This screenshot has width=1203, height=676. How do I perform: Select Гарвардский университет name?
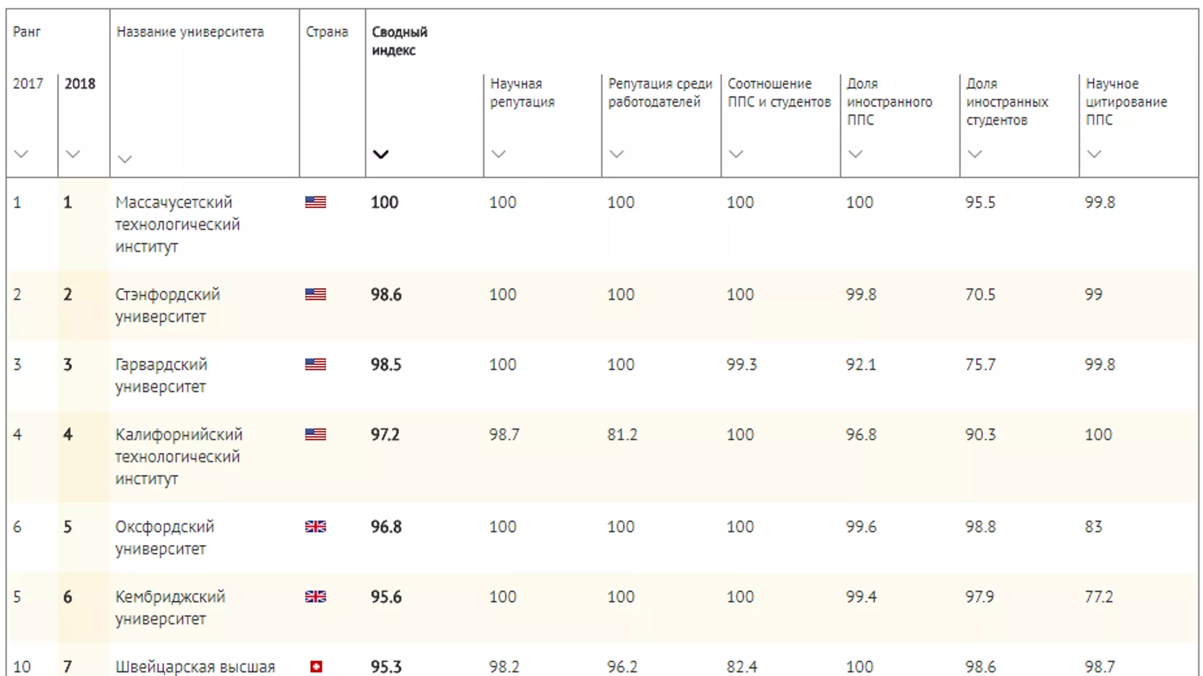[x=161, y=376]
